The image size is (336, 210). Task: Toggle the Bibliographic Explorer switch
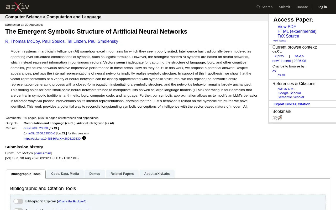click(18, 201)
